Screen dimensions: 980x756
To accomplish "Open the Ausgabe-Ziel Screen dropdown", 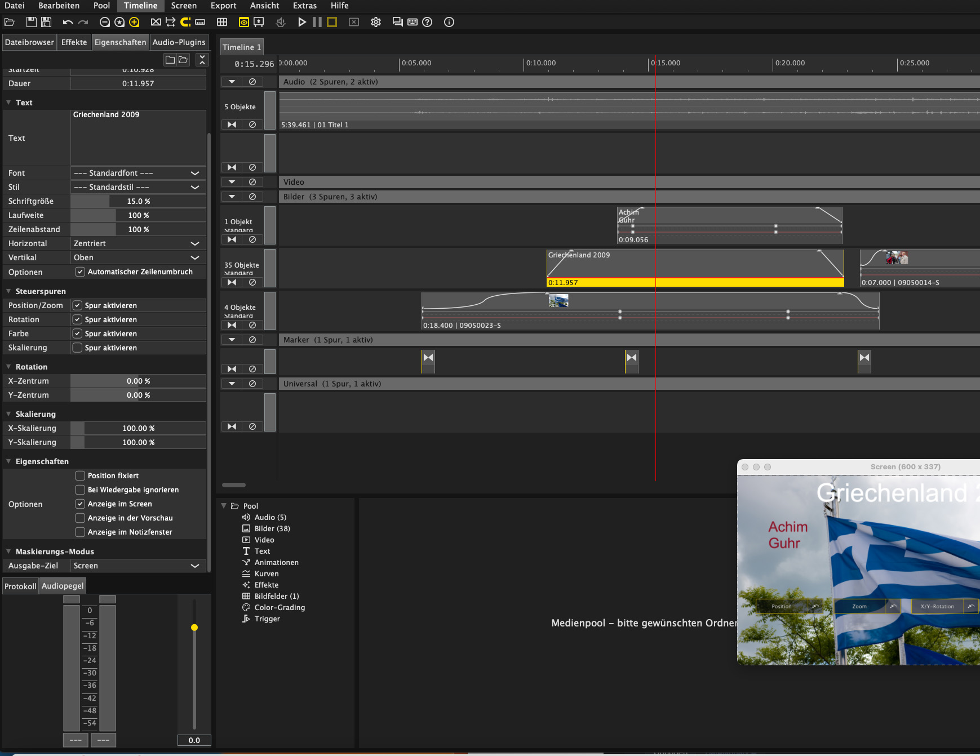I will 138,566.
